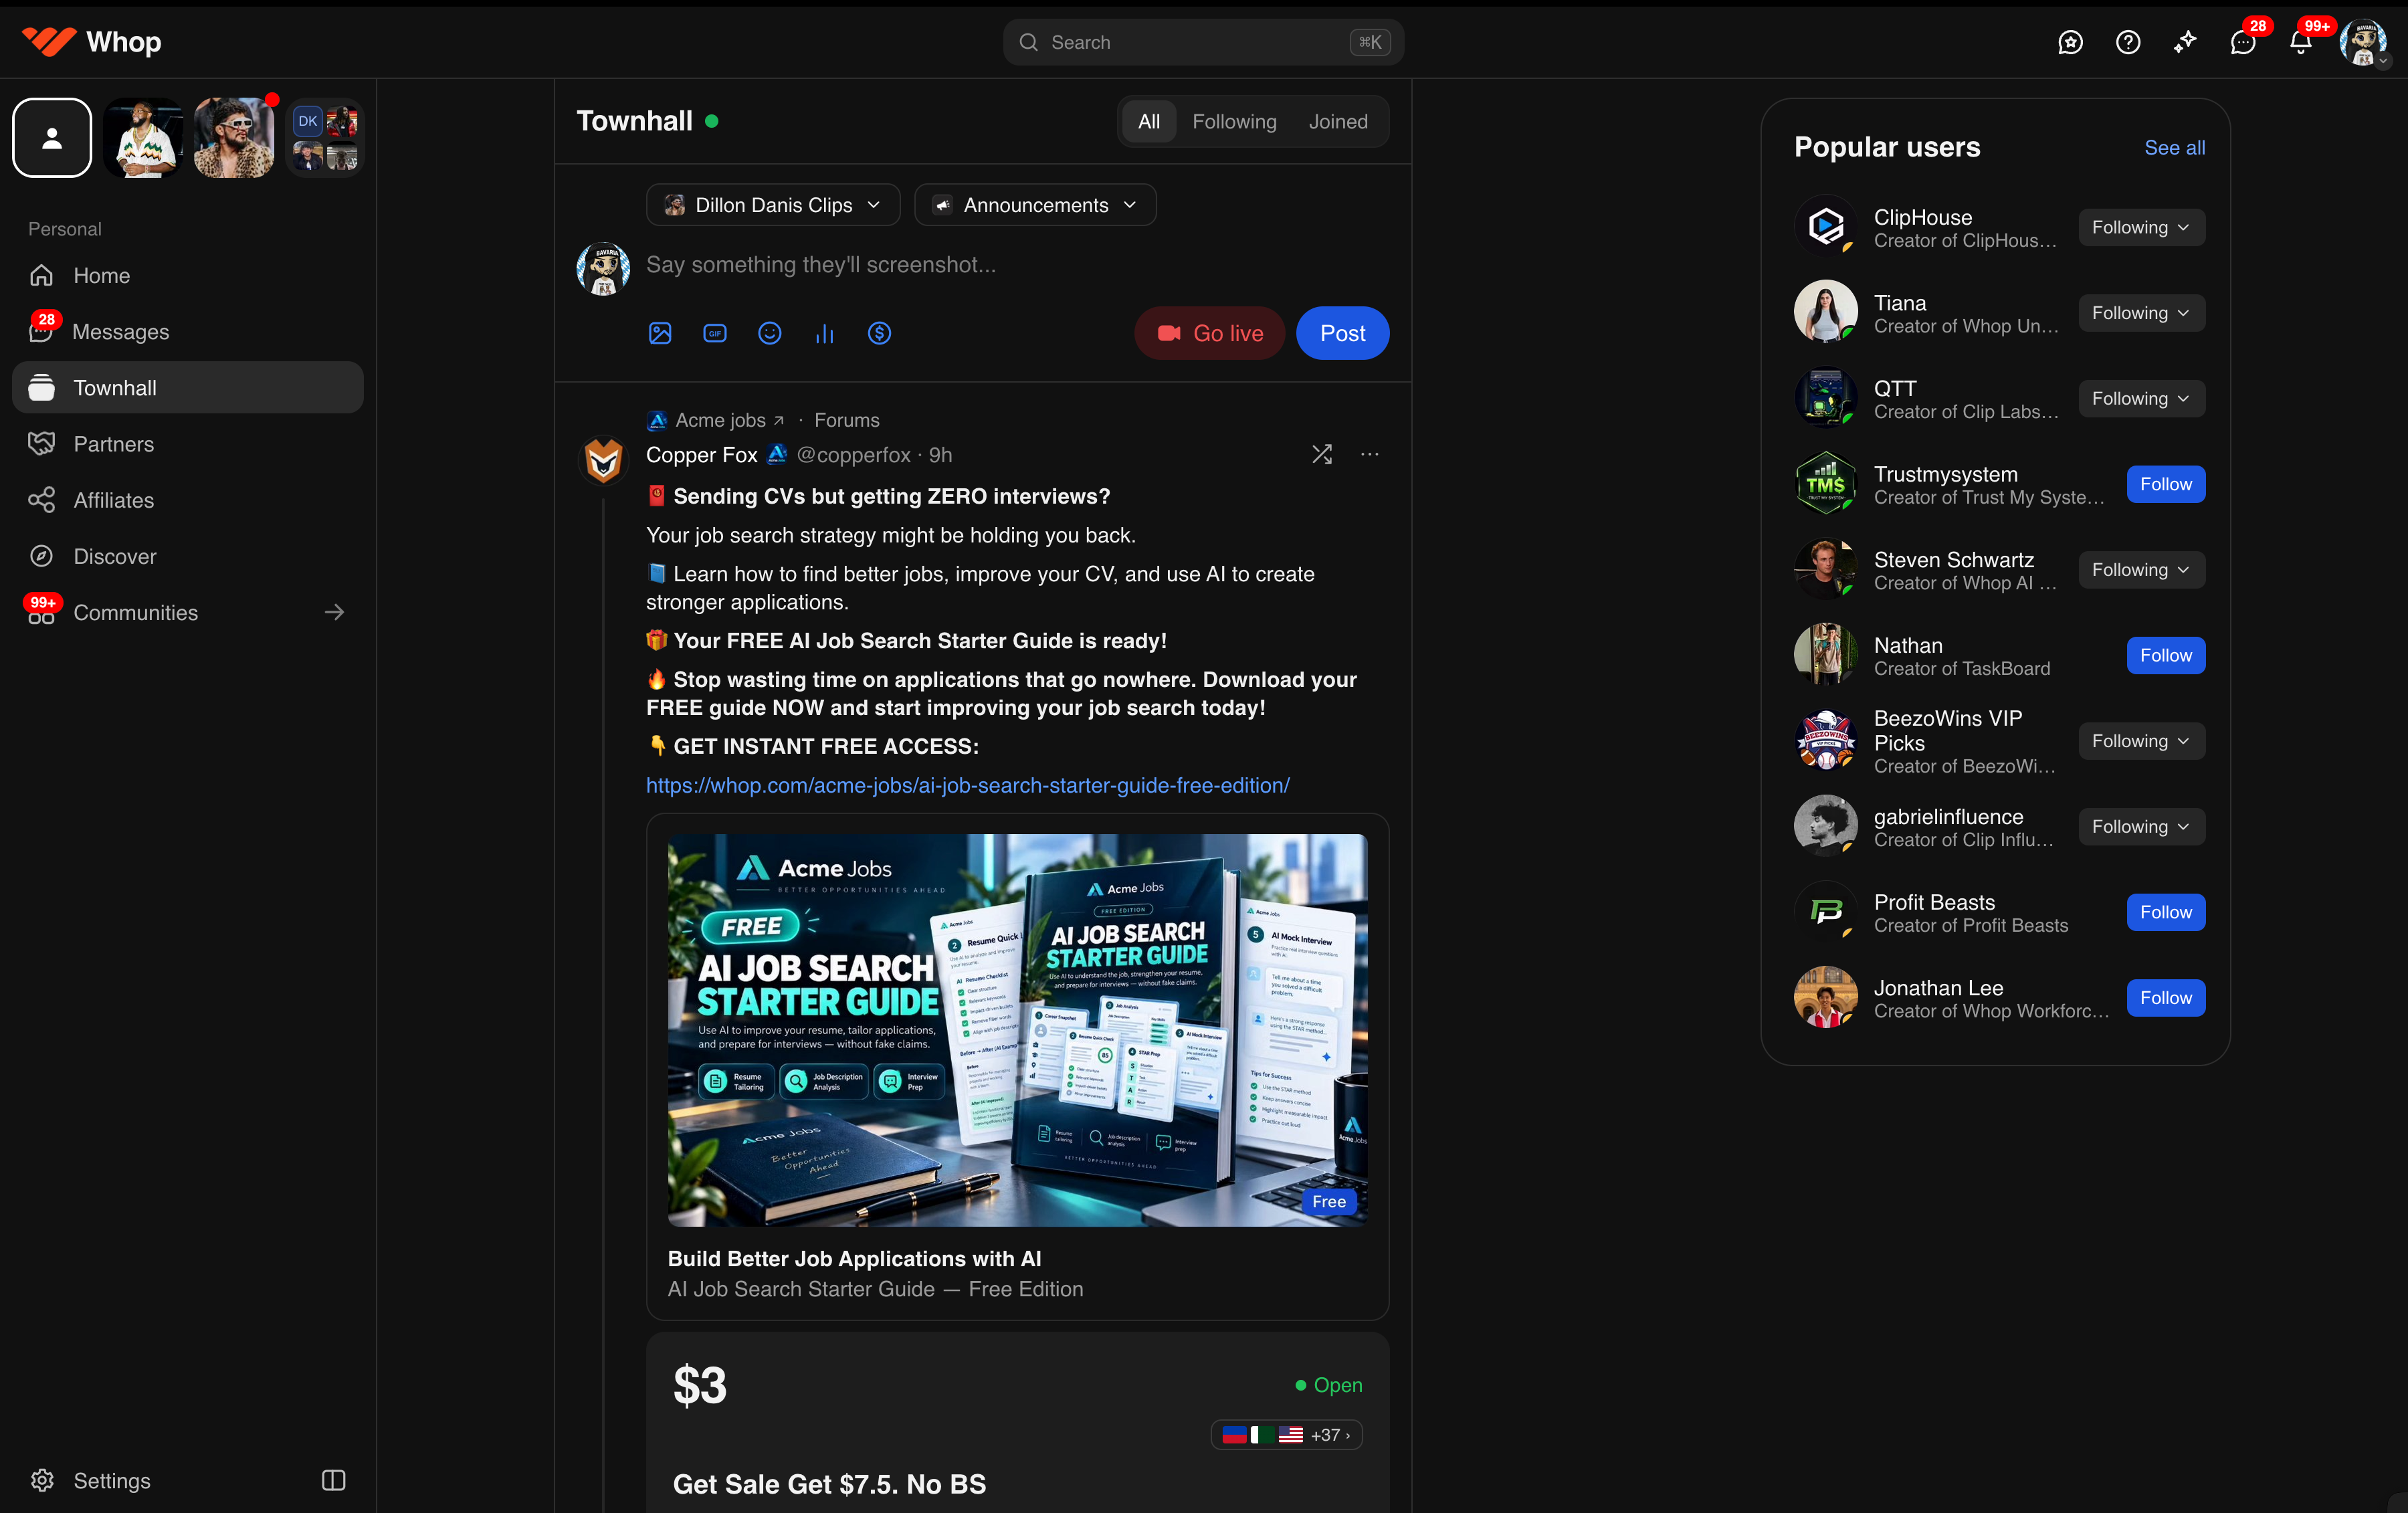Screen dimensions: 2408x1513
Task: Expand the Dillon Danis Clips dropdown
Action: pyautogui.click(x=773, y=205)
